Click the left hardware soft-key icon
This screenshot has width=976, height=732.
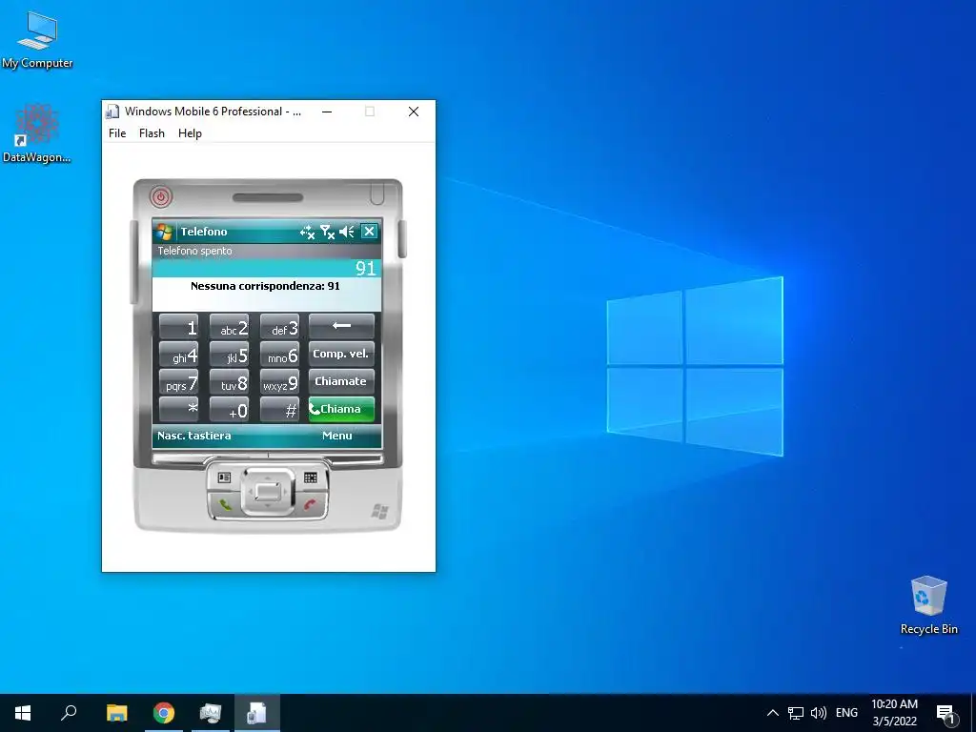coord(225,478)
